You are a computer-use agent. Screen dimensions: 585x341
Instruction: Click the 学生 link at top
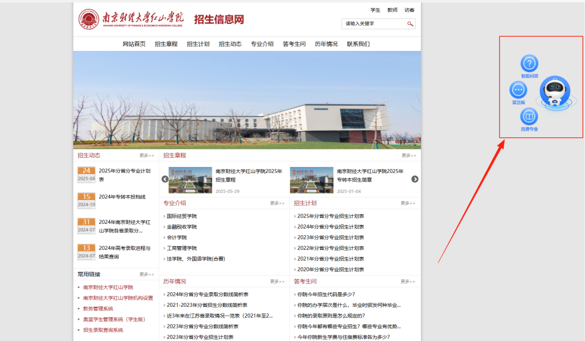pyautogui.click(x=375, y=10)
